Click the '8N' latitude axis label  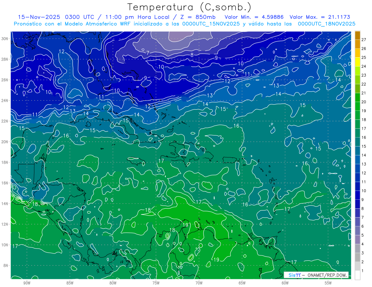6,266
